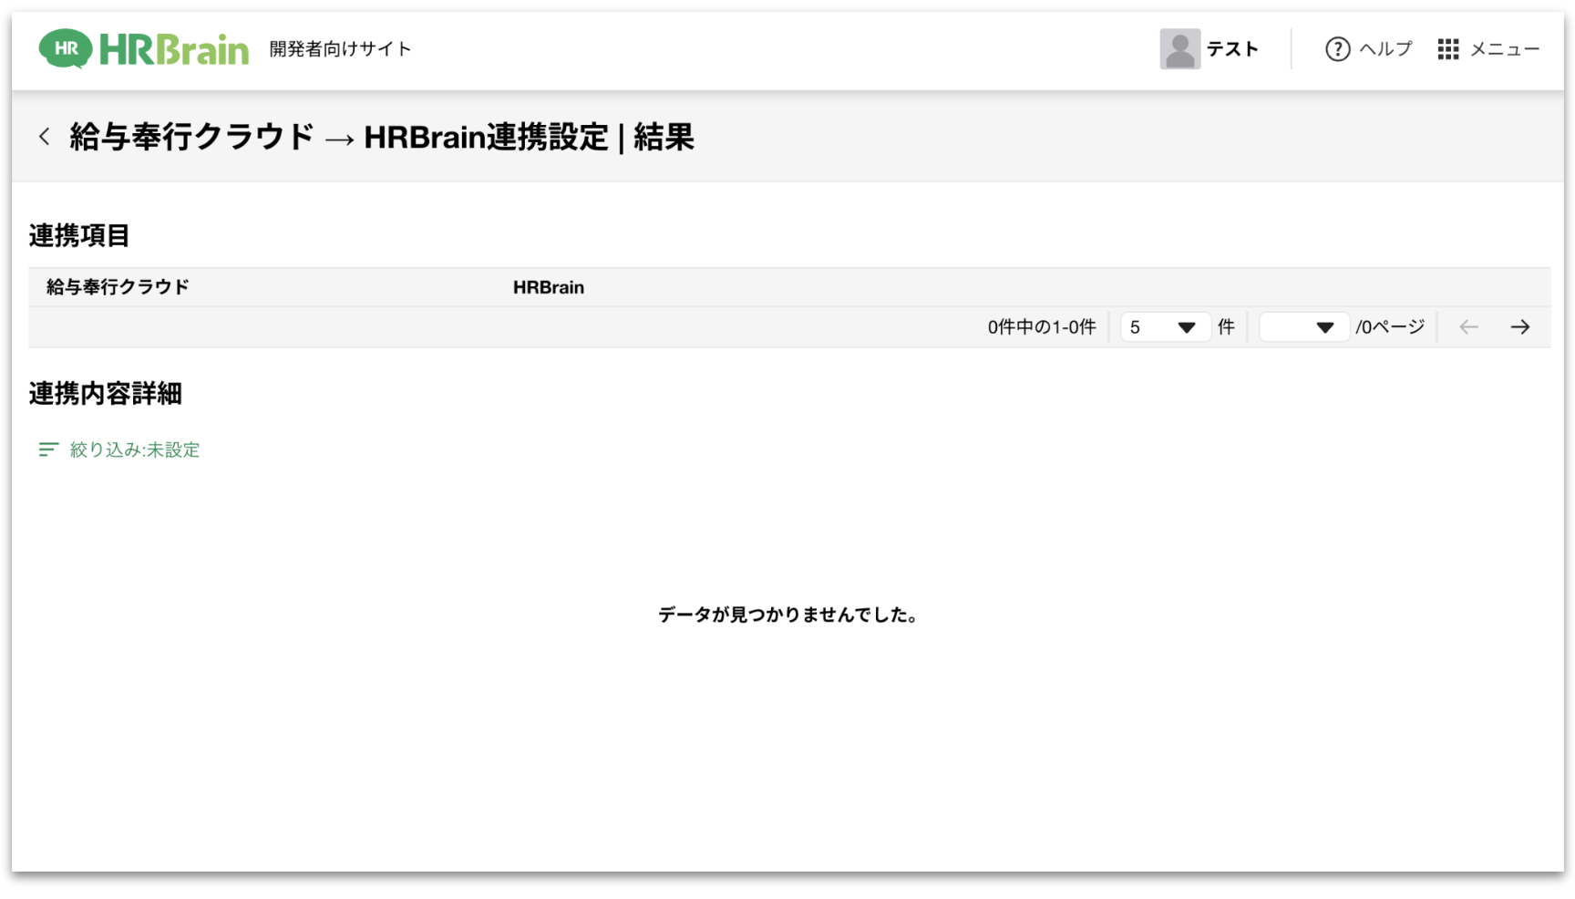Click the filter lines icon
Viewport: 1575px width, 899px height.
[48, 449]
